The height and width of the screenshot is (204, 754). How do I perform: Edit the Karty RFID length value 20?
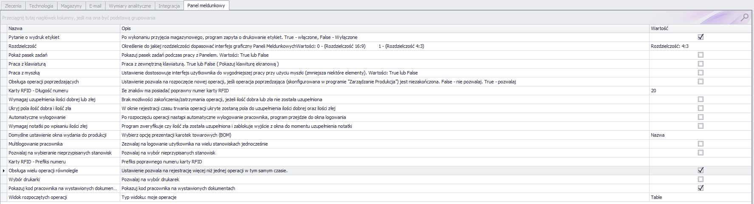pyautogui.click(x=700, y=91)
